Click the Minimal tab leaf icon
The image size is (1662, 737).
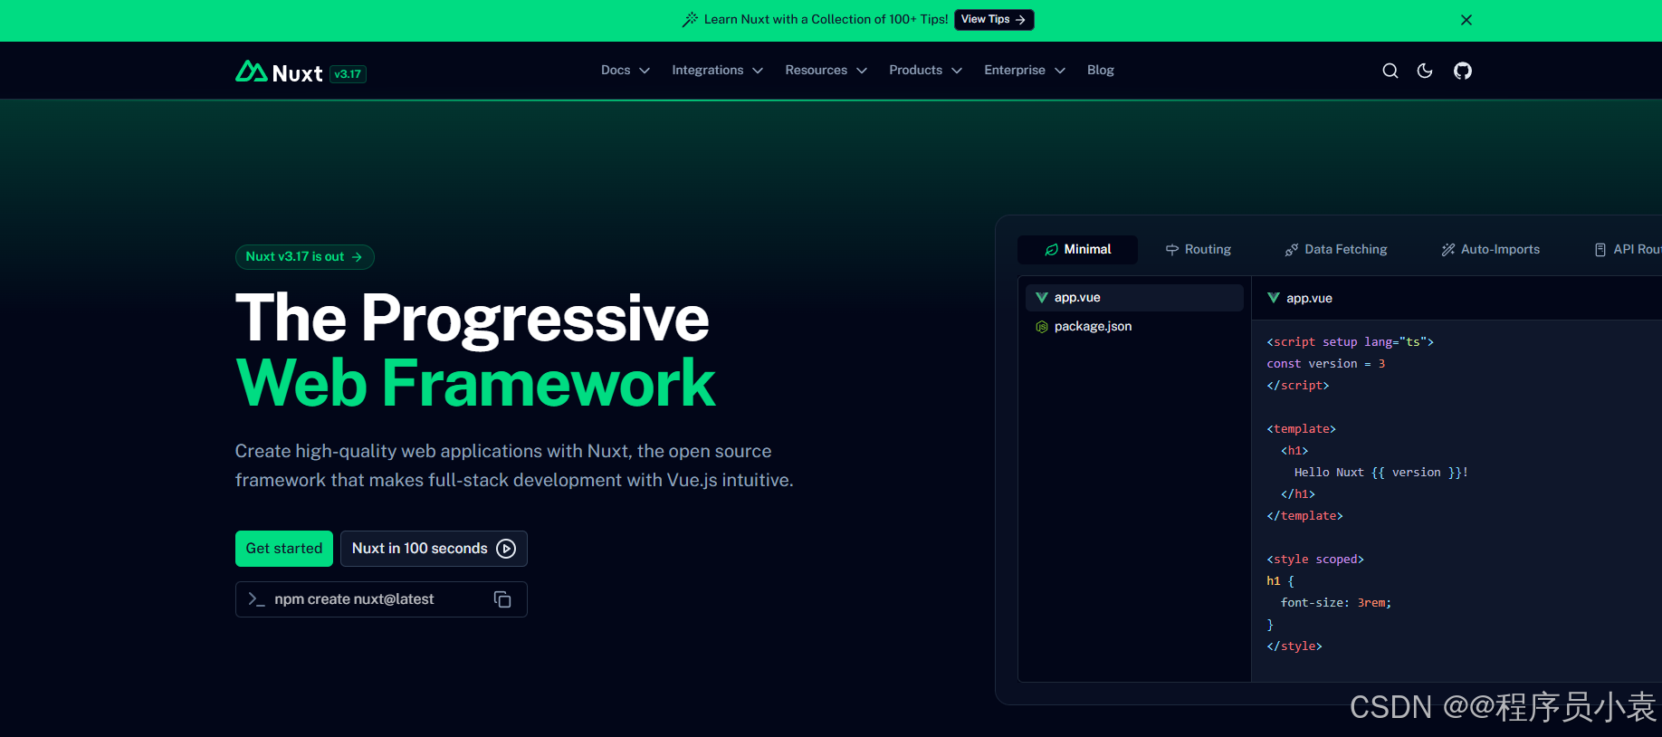[1051, 250]
